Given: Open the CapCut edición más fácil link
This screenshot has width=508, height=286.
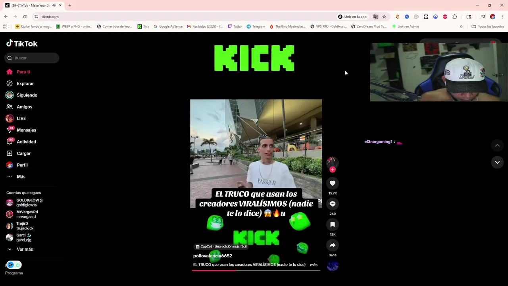Looking at the screenshot, I should coord(221,247).
